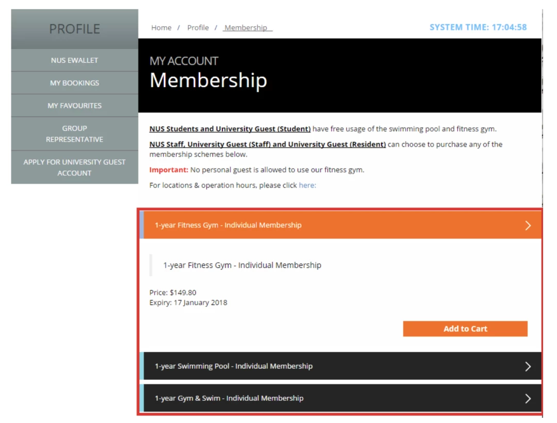This screenshot has height=423, width=557.
Task: Expand 1-year Gym & Swim Individual Membership row
Action: [340, 398]
